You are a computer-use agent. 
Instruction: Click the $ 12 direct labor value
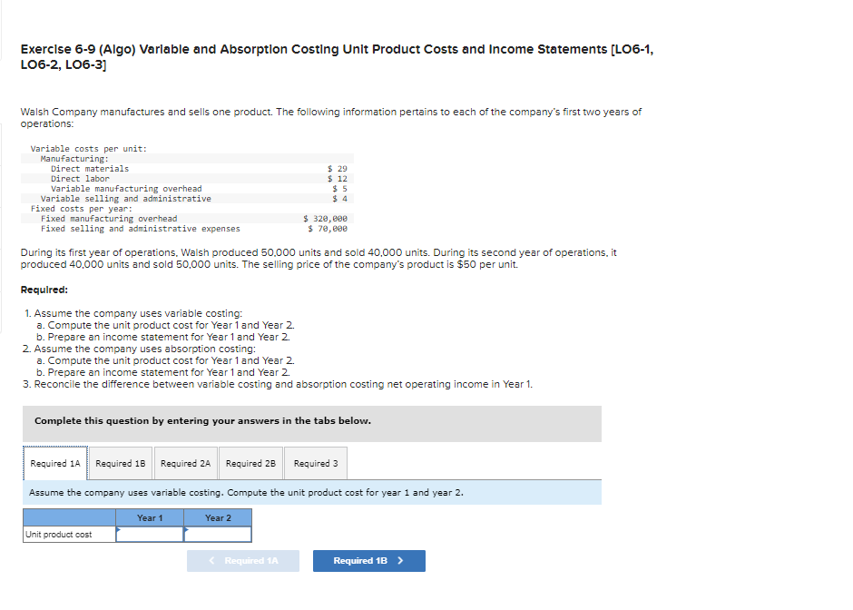pyautogui.click(x=338, y=179)
